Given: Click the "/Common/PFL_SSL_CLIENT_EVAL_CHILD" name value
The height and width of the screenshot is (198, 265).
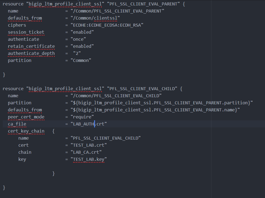Looking at the screenshot, I should 116,96.
